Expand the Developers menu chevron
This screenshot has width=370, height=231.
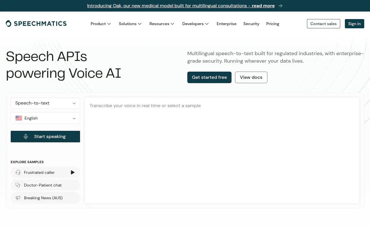[207, 24]
